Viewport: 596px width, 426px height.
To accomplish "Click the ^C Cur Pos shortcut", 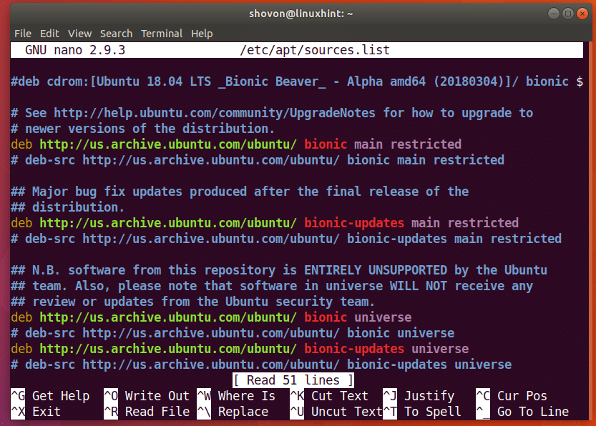I will pos(512,396).
